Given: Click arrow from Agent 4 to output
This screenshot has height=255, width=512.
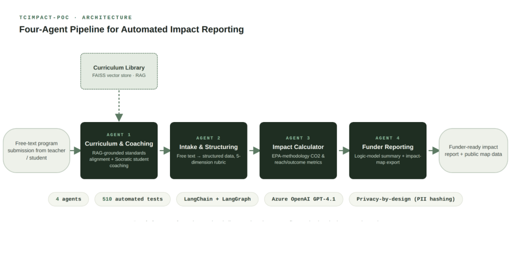Looking at the screenshot, I should point(433,150).
